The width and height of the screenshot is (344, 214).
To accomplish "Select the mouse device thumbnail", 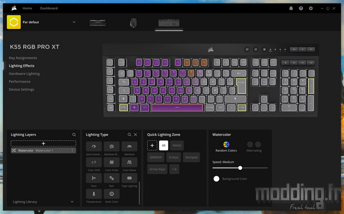I will pyautogui.click(x=133, y=23).
